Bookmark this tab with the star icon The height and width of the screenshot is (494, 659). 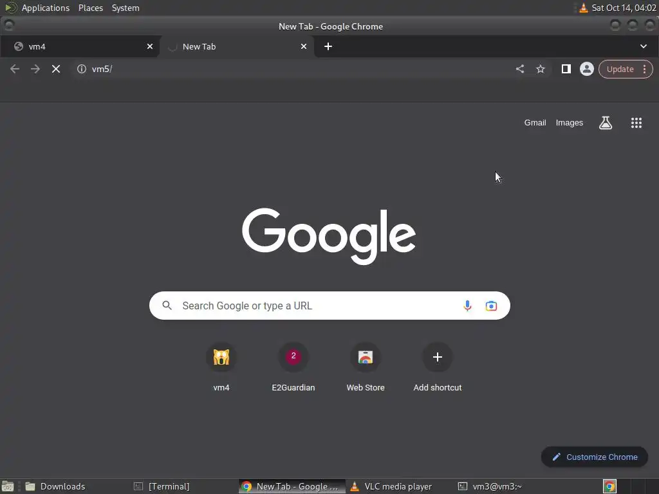(541, 69)
